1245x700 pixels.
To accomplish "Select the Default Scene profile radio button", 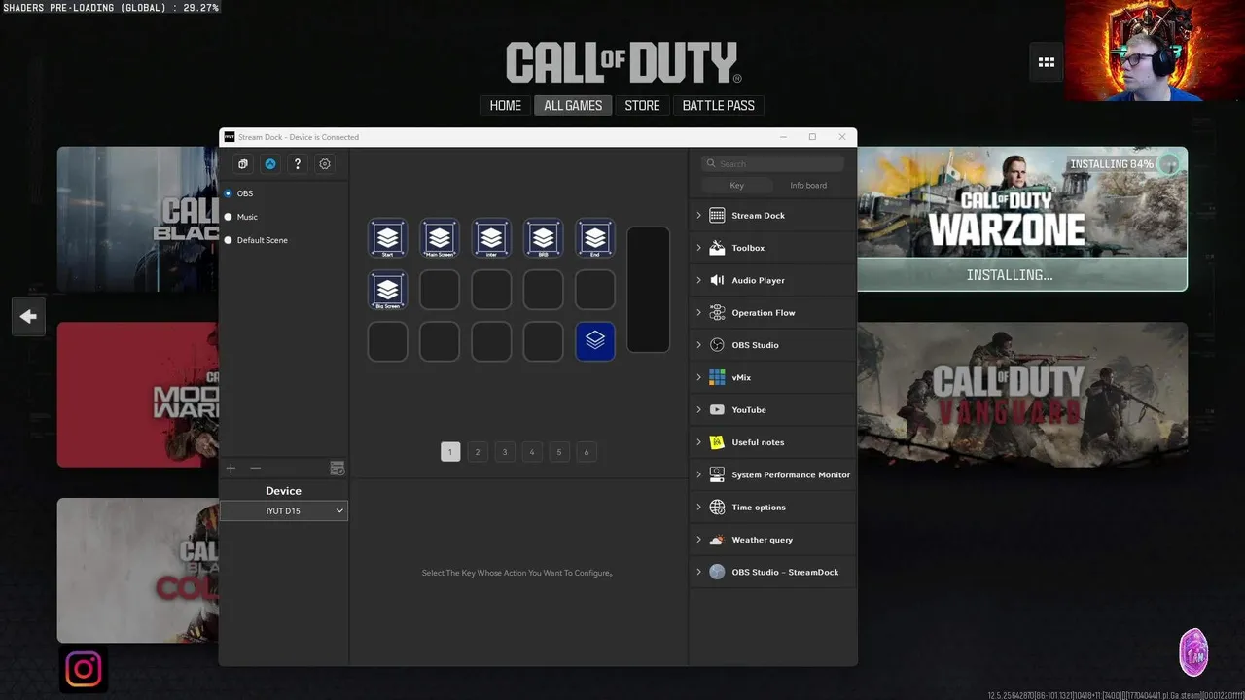I will tap(228, 240).
